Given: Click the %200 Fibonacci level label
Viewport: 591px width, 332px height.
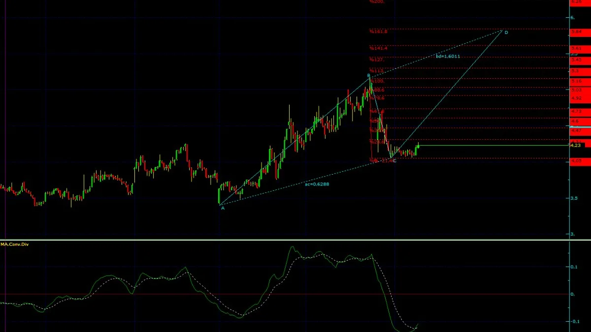Looking at the screenshot, I should 377,1.
